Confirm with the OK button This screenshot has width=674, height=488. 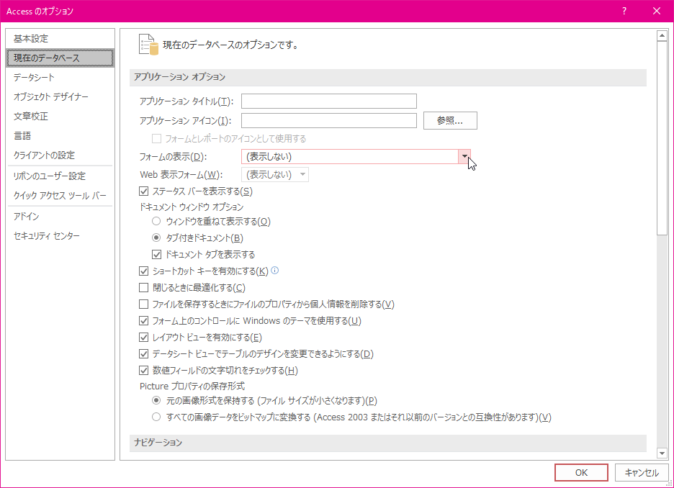(x=581, y=473)
